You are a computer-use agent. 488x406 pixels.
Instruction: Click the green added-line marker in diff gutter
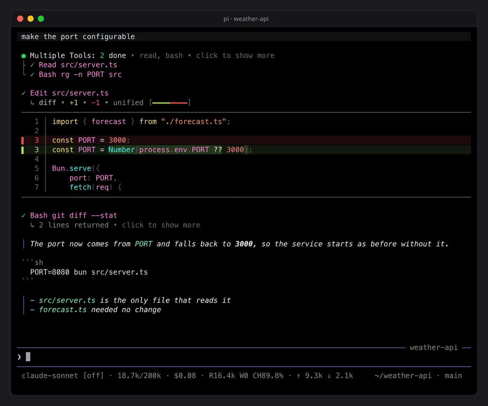[23, 150]
